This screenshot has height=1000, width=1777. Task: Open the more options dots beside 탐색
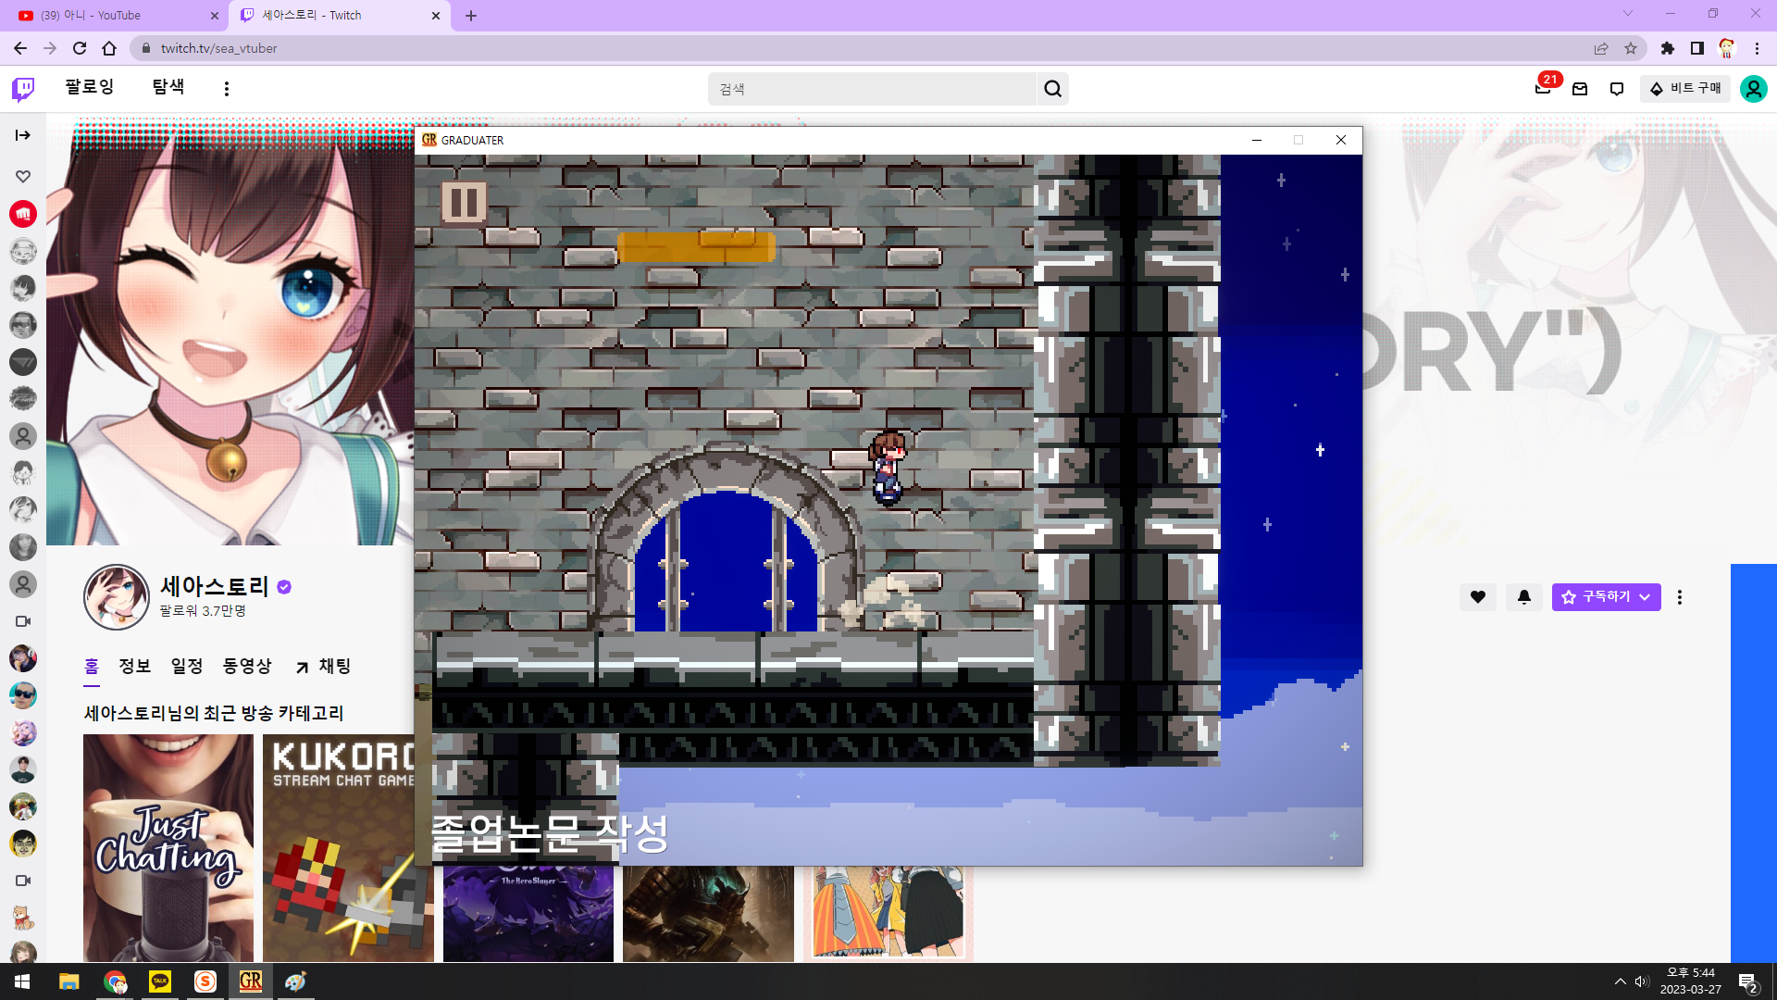coord(227,89)
